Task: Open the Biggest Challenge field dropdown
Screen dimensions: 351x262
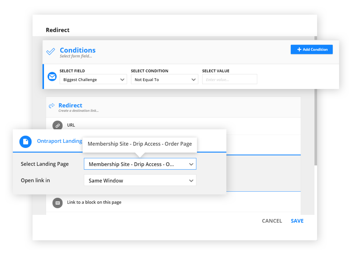Action: pos(93,79)
